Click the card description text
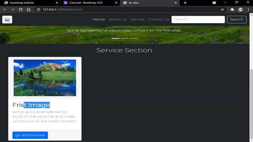The width and height of the screenshot is (253, 142). pyautogui.click(x=44, y=116)
